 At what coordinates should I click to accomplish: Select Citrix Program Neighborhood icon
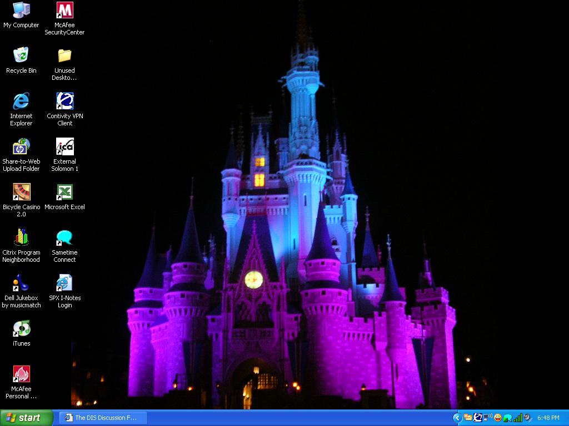click(21, 246)
